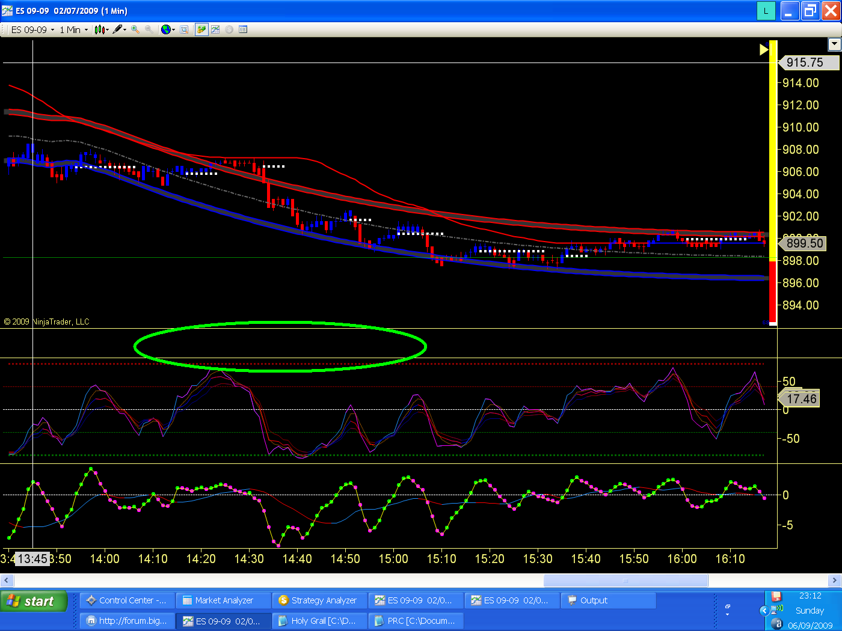This screenshot has height=631, width=842.
Task: Open the Control Center taskbar button
Action: (x=127, y=600)
